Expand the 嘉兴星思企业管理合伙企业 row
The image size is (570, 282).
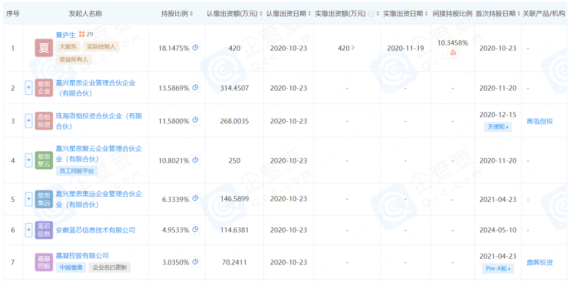click(x=28, y=88)
